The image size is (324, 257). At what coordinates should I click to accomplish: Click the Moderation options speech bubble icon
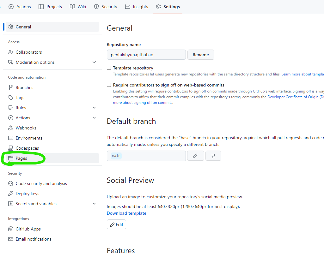pyautogui.click(x=11, y=62)
